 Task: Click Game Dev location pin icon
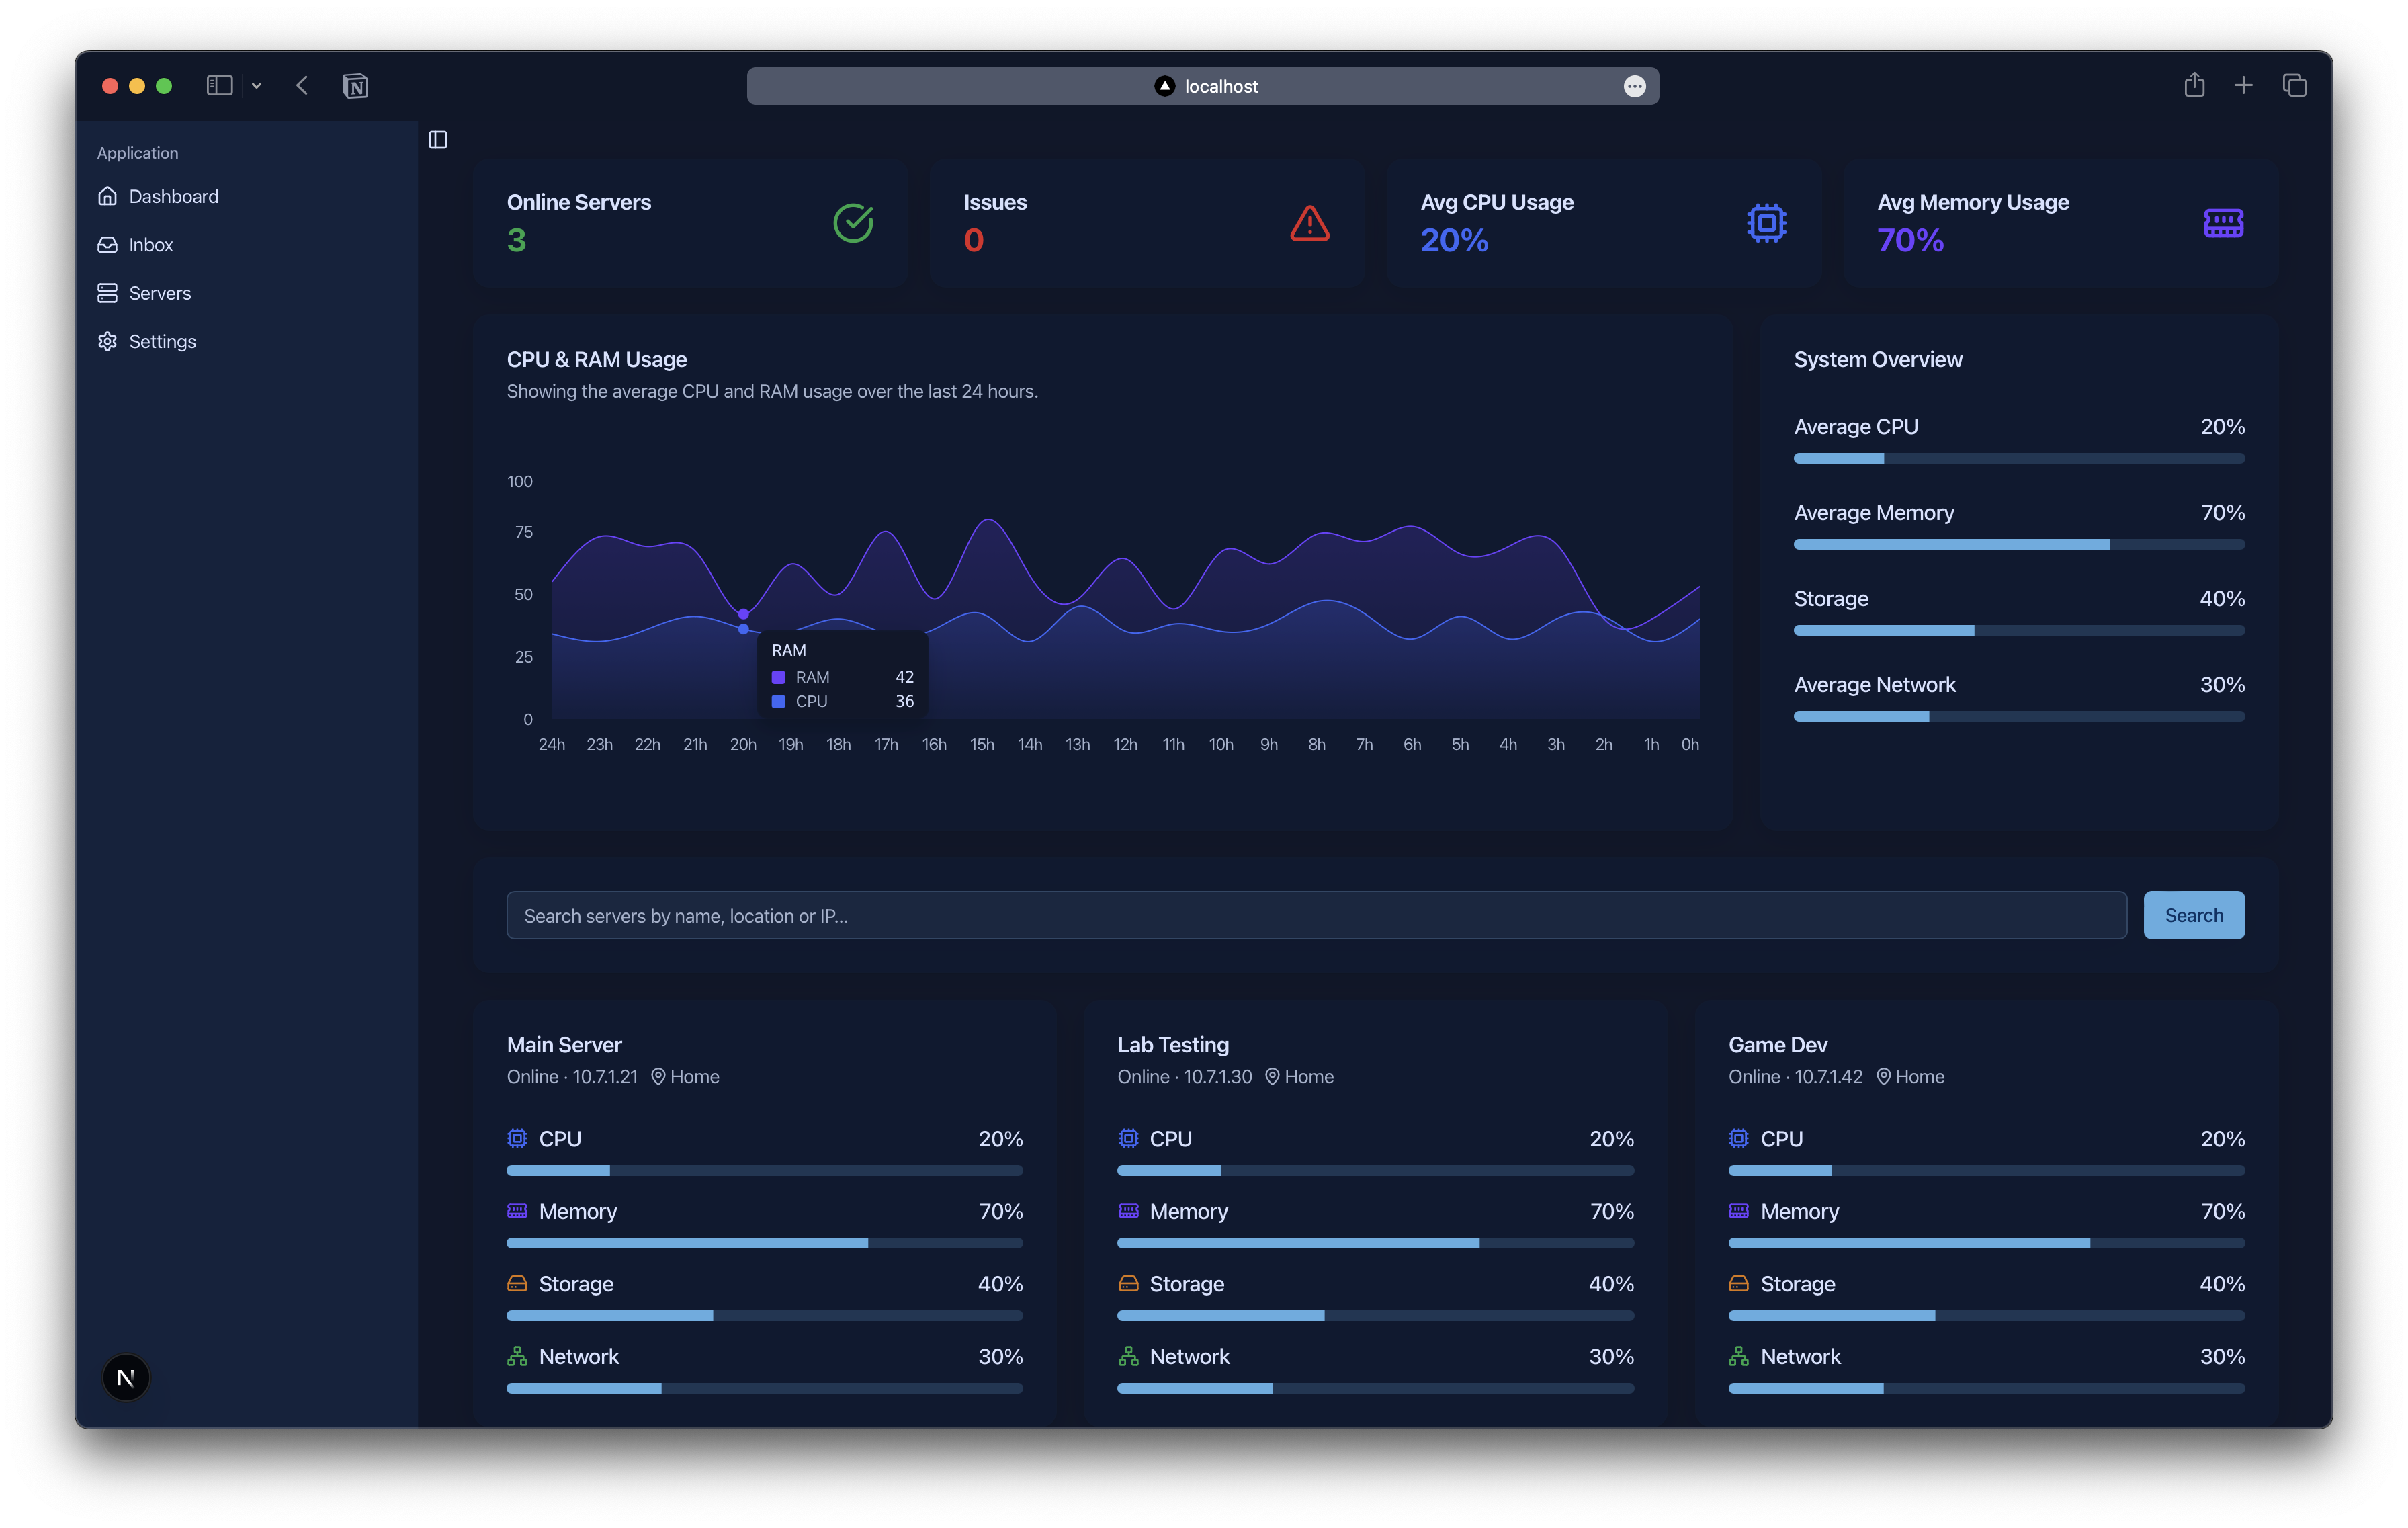point(1883,1077)
